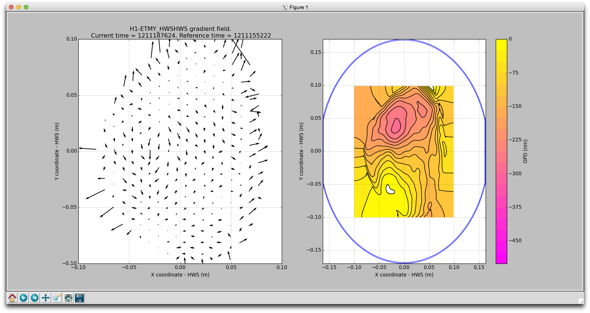Go forward to the next view
Screen dimensions: 590x313
coord(35,298)
